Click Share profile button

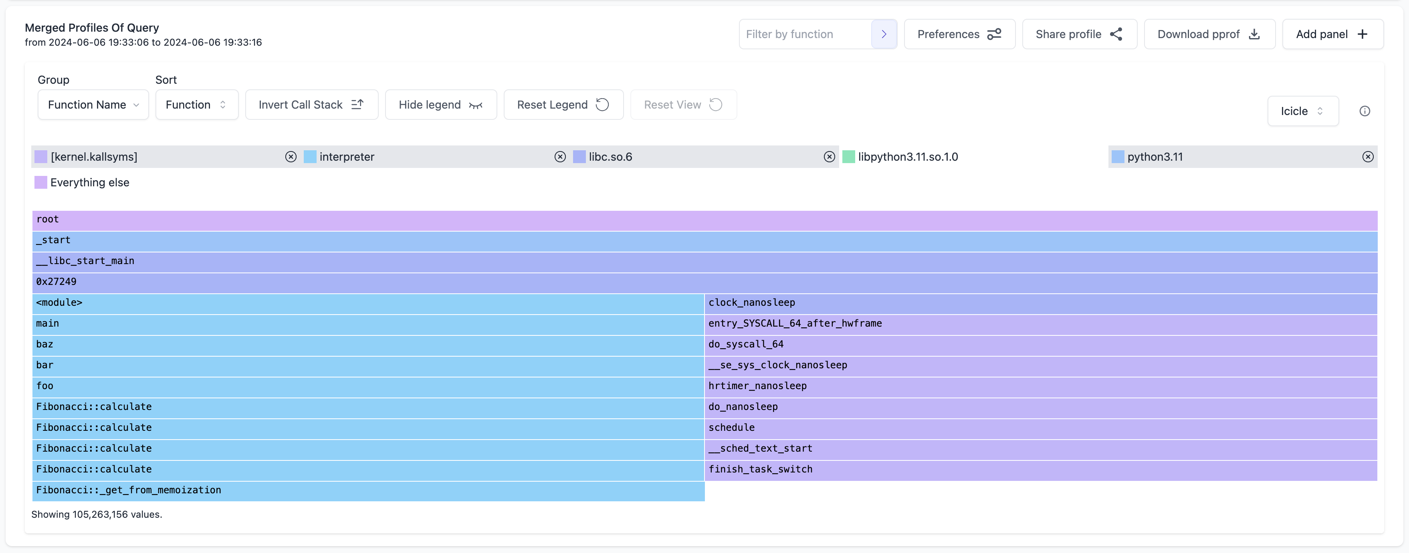click(1079, 34)
